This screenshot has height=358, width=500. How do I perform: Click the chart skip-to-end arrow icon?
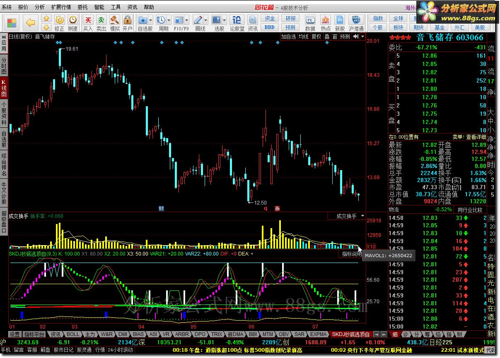point(356,37)
